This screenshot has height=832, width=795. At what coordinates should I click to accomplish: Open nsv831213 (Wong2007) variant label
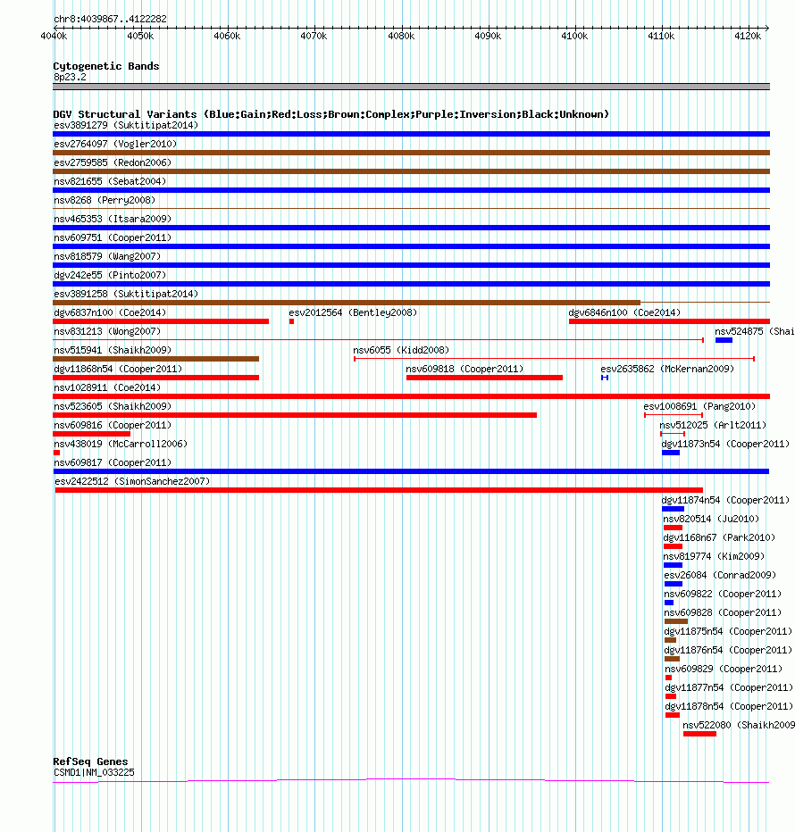[107, 331]
